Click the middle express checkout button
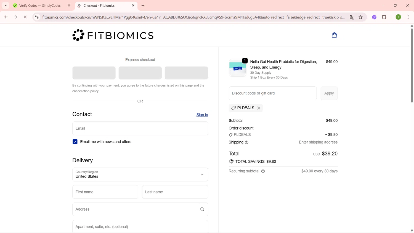Image resolution: width=414 pixels, height=233 pixels. coord(140,73)
